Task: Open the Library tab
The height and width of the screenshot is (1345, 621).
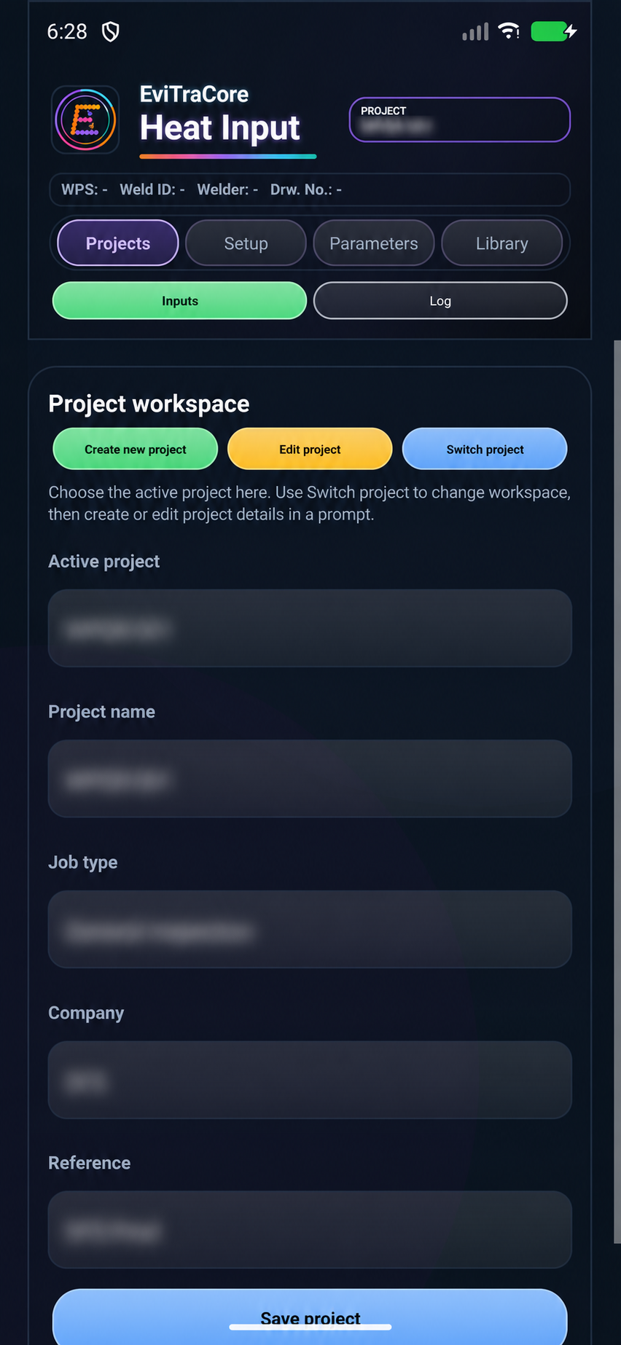Action: 502,243
